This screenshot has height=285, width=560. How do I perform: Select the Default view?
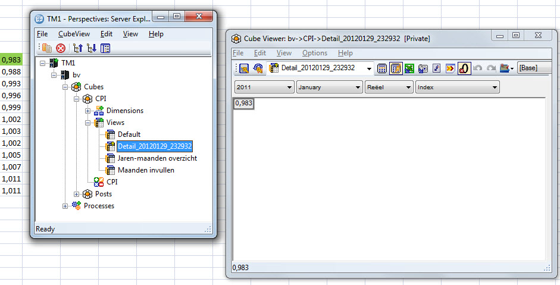pyautogui.click(x=129, y=134)
